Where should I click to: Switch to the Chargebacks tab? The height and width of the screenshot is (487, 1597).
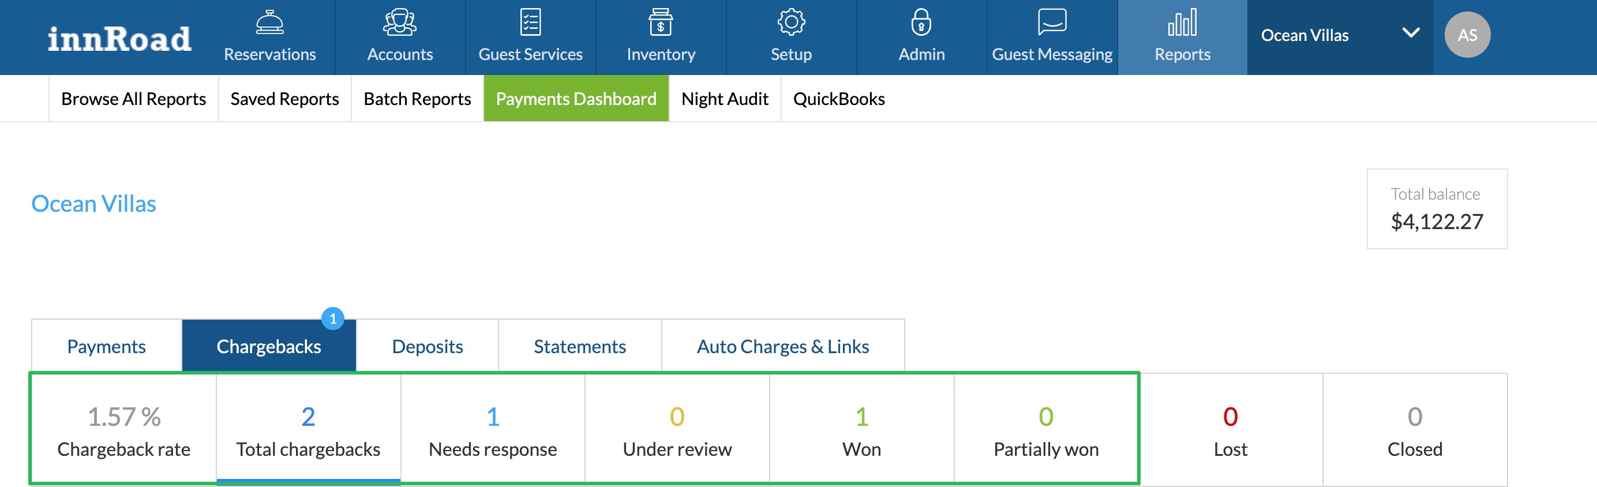268,346
